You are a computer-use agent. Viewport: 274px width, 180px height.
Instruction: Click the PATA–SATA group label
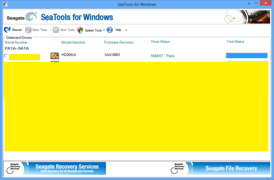click(17, 48)
